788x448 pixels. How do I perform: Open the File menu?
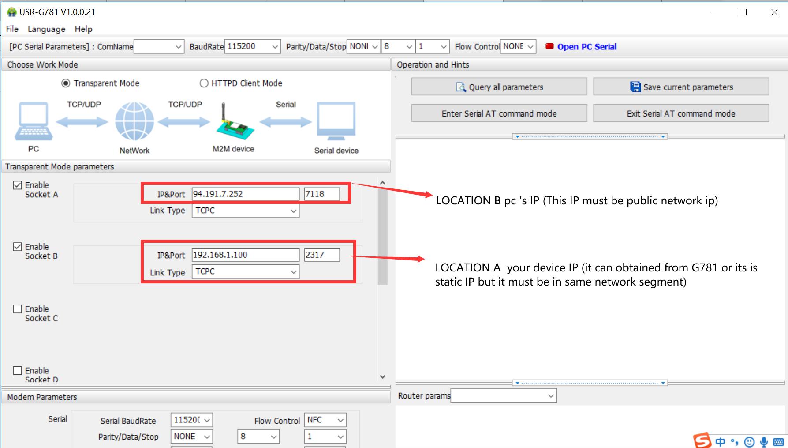click(12, 29)
